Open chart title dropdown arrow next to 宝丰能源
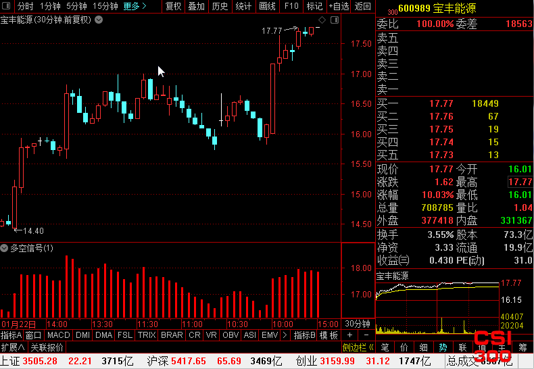534x369 pixels. pos(99,20)
